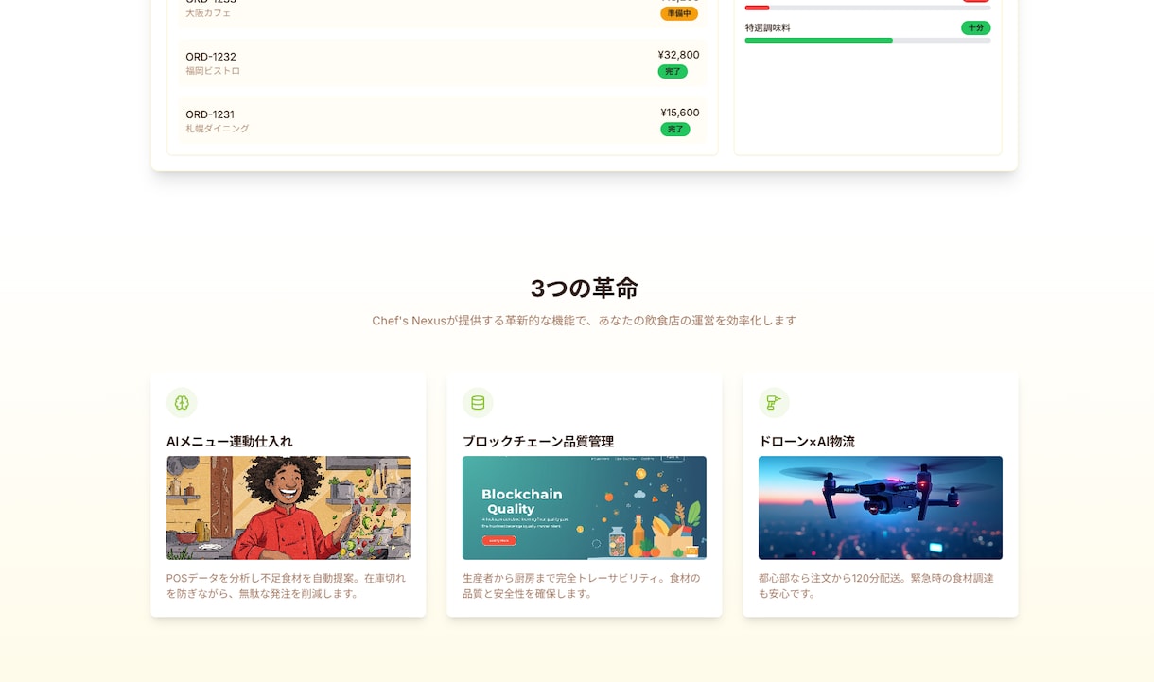The width and height of the screenshot is (1154, 682).
Task: Click the brain icon above AIメニュー連動仕入れ
Action: pyautogui.click(x=182, y=403)
